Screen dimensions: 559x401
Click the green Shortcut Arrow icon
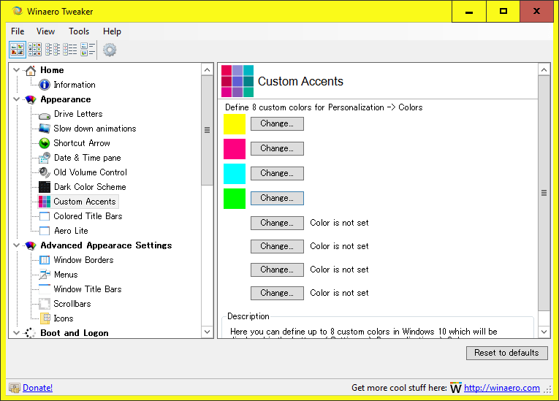click(x=44, y=143)
